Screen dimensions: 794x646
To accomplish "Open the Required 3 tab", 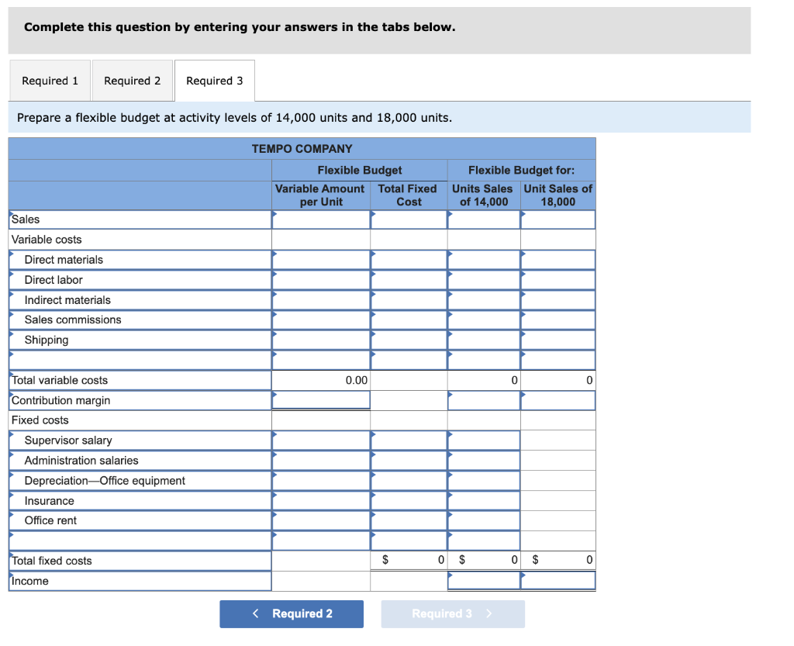I will 215,80.
